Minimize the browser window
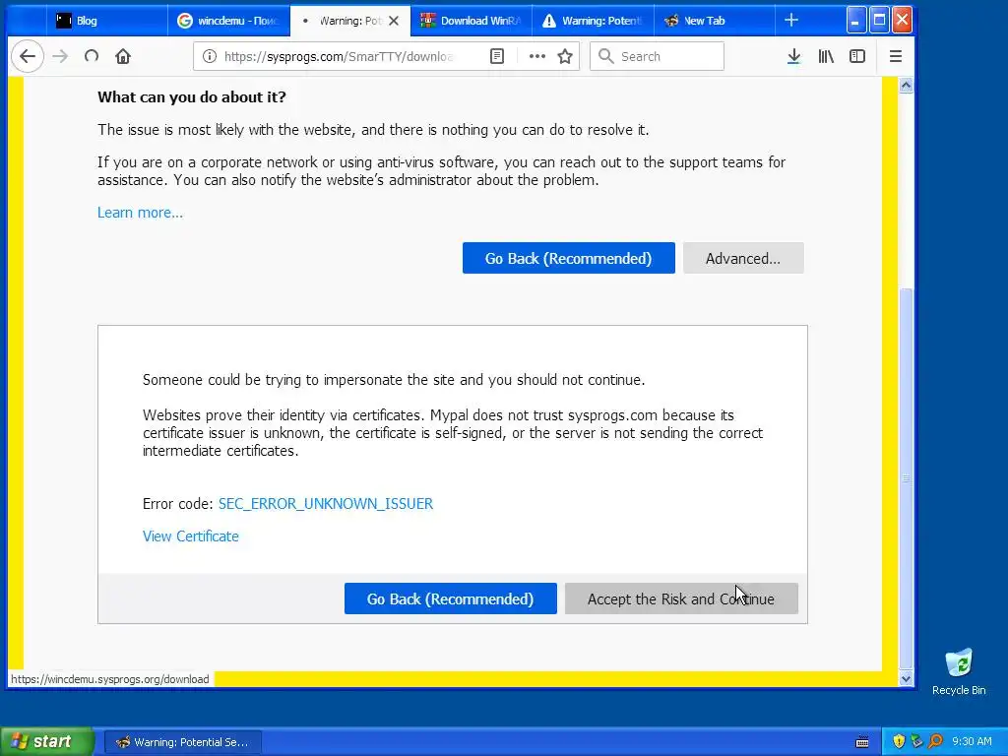Viewport: 1008px width, 756px height. pos(855,21)
